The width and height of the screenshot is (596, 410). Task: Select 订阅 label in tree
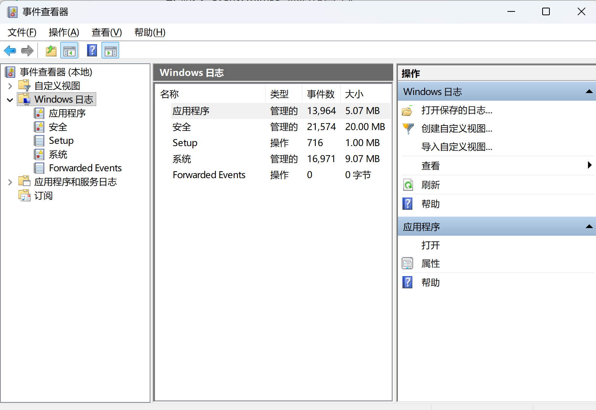click(44, 196)
